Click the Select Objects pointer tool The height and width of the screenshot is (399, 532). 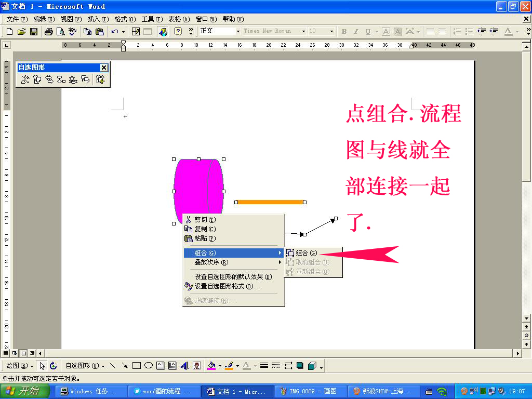coord(42,366)
